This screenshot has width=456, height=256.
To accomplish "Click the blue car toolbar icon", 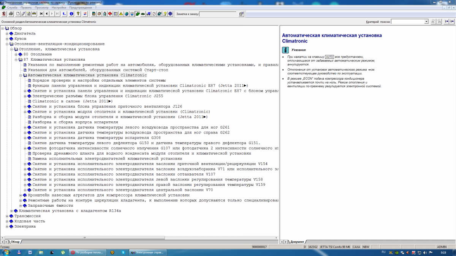I will [148, 14].
